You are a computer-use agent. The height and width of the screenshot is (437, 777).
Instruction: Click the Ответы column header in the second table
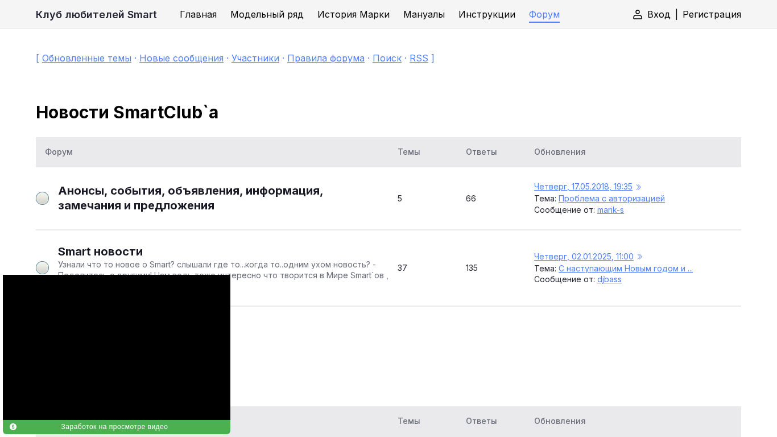click(x=481, y=421)
